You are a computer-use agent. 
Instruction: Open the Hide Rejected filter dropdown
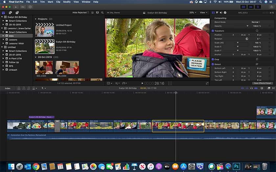click(81, 12)
